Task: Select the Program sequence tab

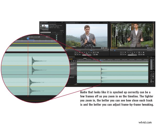Action: [116, 22]
